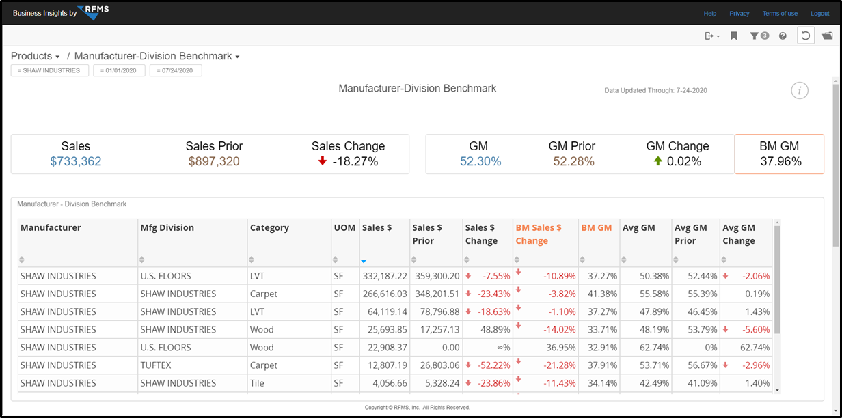Click the 07/24/2020 end date filter
The width and height of the screenshot is (842, 418).
tap(176, 70)
